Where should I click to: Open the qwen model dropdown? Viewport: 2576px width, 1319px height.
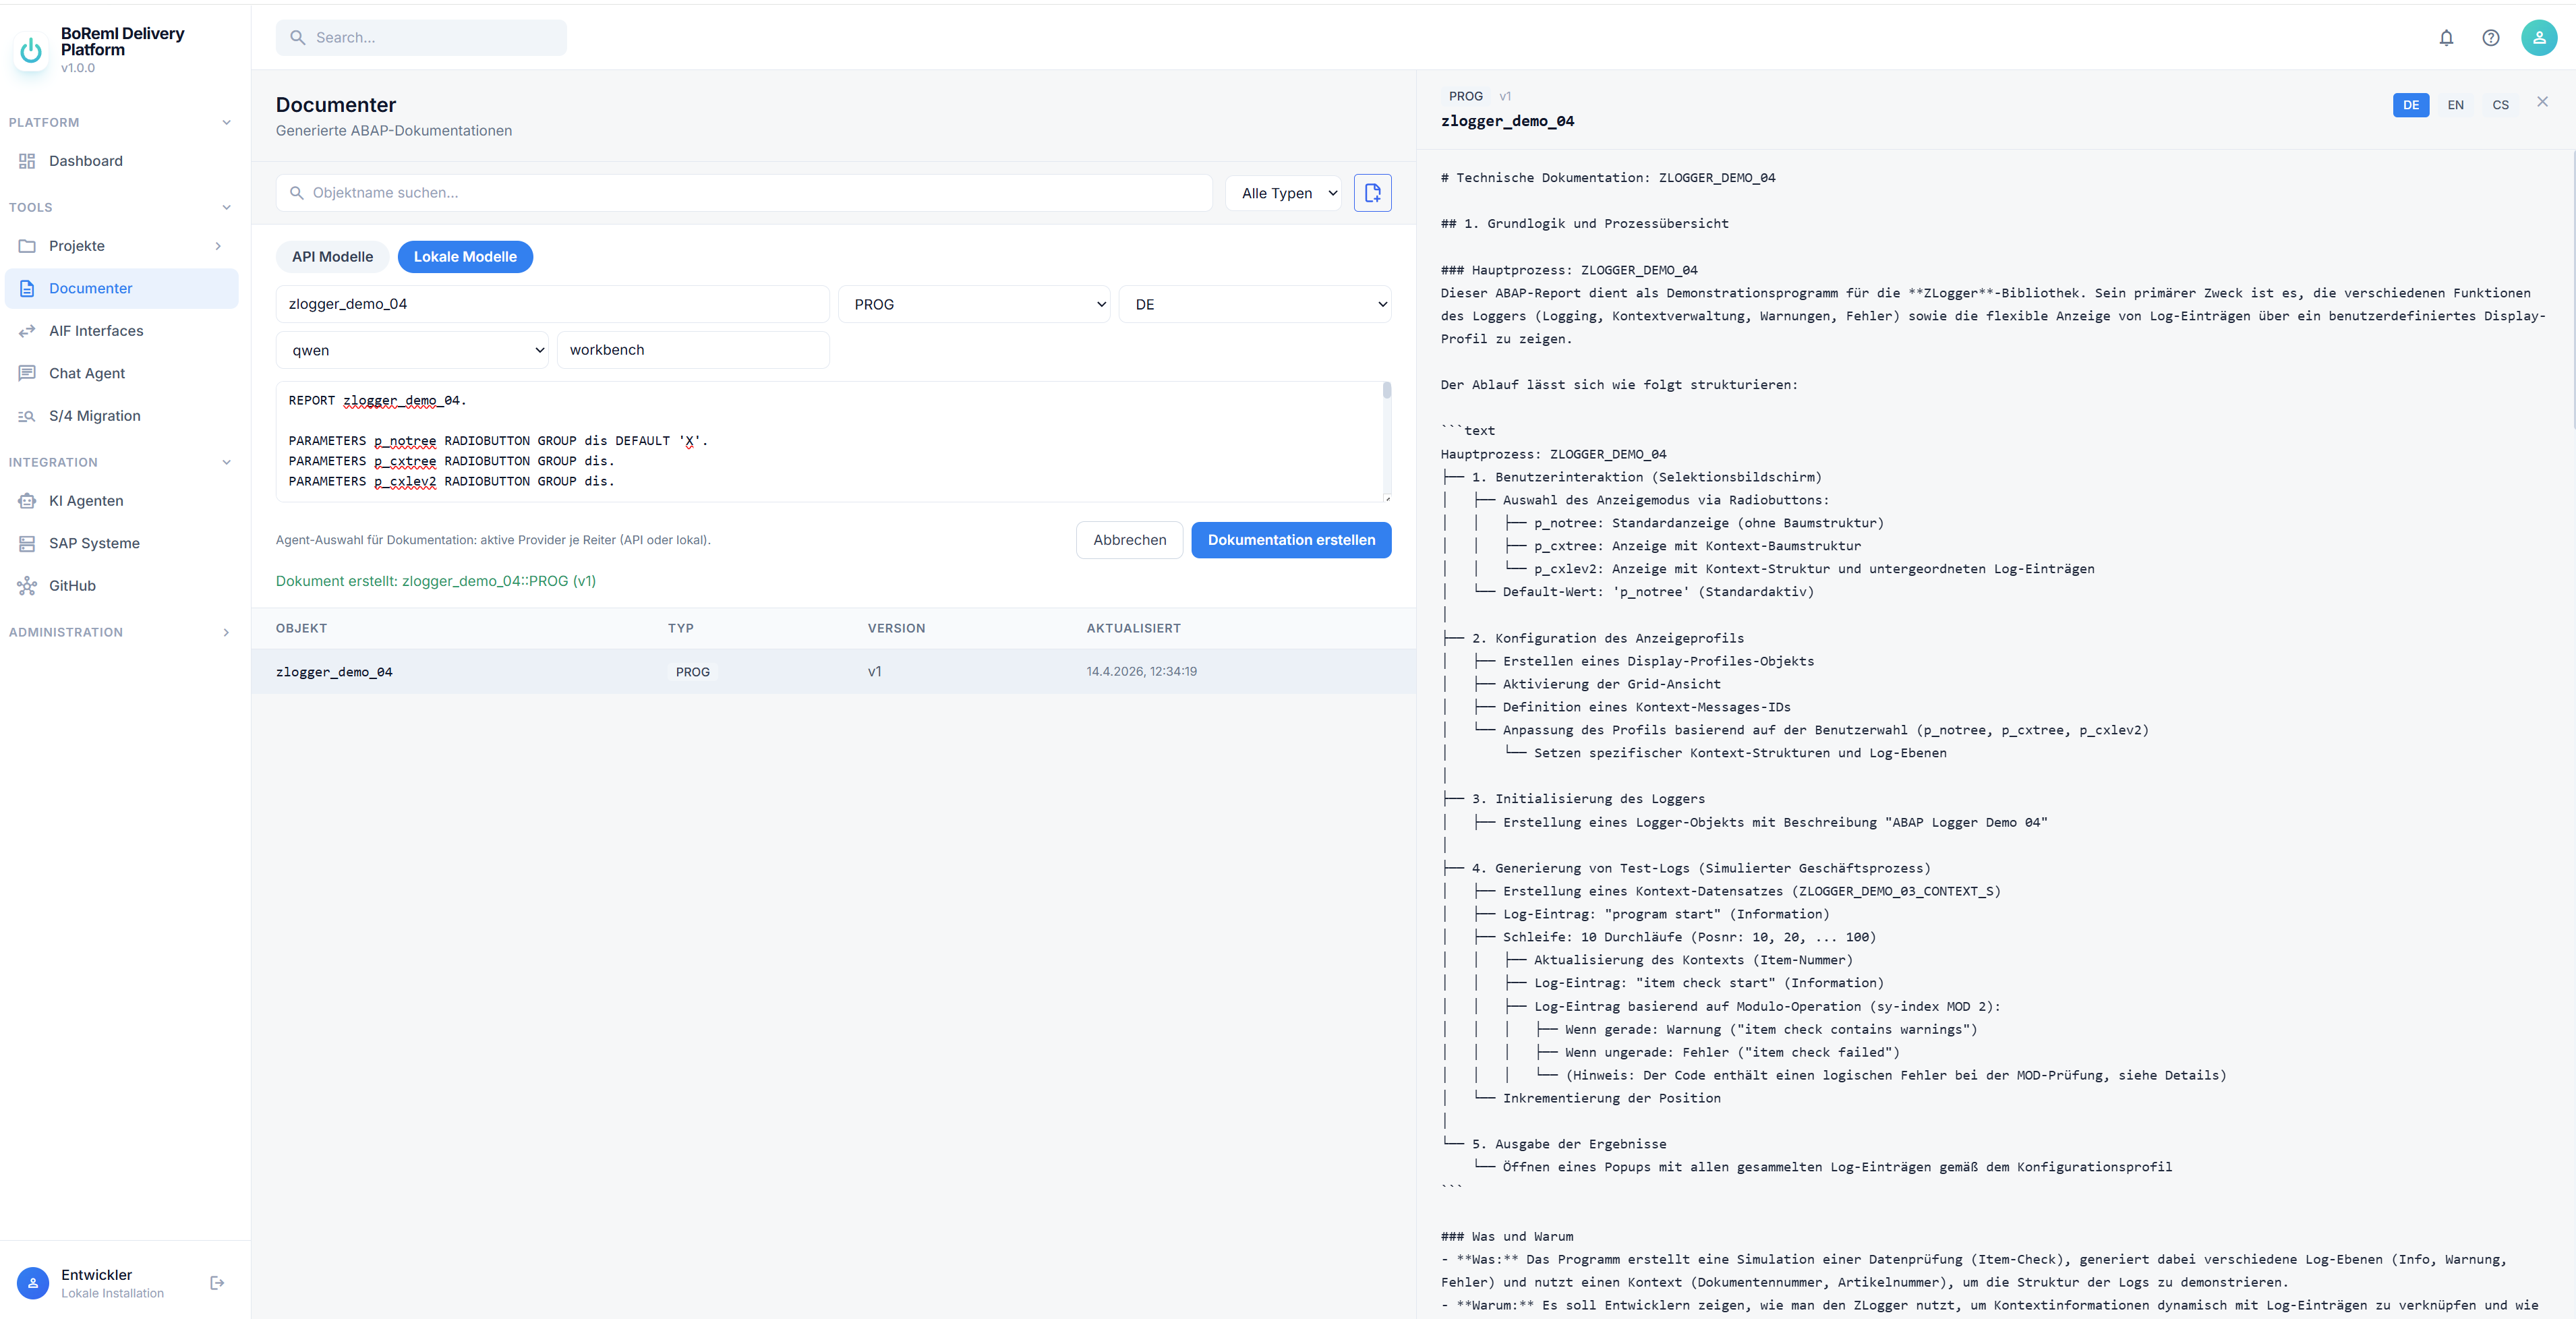412,350
